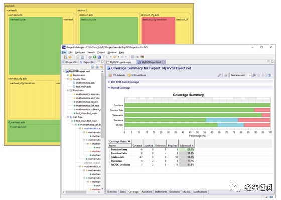Click the bookmark star icon in report toolbar
Viewport: 281px width, 200px height.
226,75
